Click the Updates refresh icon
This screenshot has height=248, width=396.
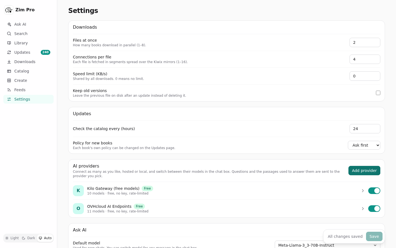(x=9, y=52)
